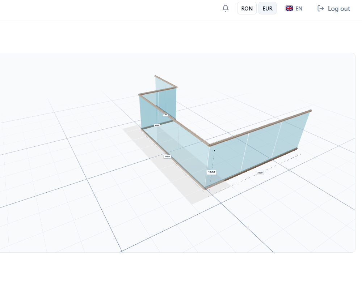Click the log out arrow icon
362x300 pixels.
(320, 8)
